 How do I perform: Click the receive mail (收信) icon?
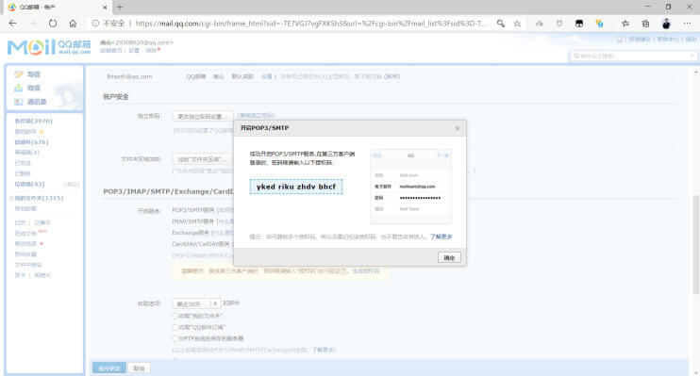18,88
